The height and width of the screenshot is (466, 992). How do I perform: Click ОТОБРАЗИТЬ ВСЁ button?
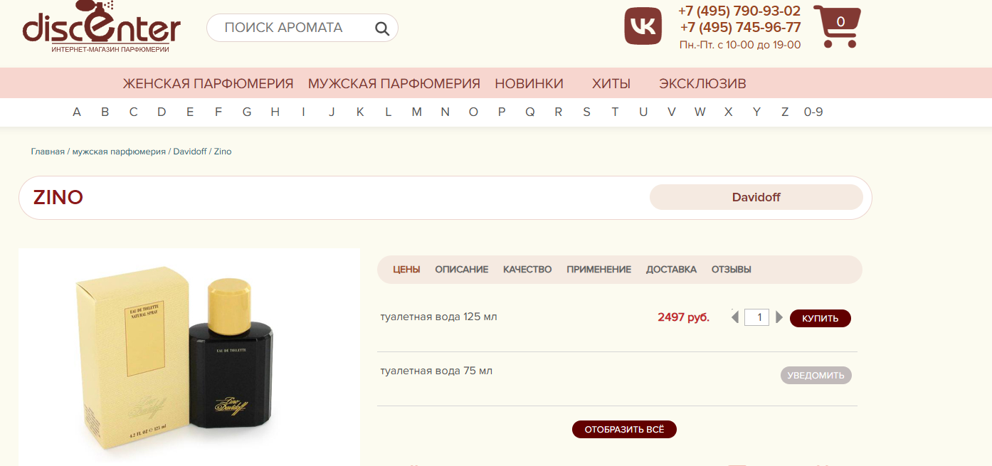pyautogui.click(x=624, y=430)
